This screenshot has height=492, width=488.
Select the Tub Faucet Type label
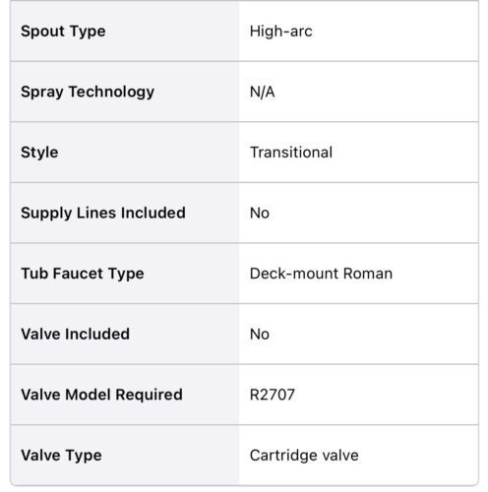click(83, 274)
